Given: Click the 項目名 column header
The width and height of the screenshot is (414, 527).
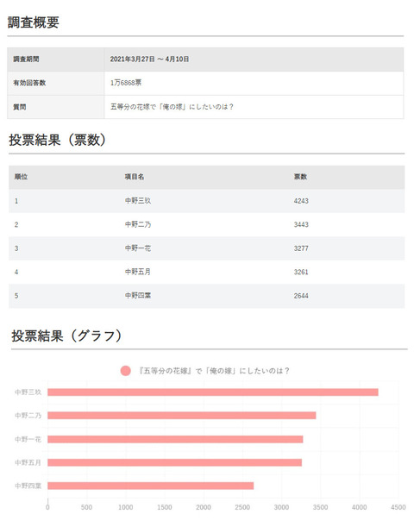Looking at the screenshot, I should [135, 177].
